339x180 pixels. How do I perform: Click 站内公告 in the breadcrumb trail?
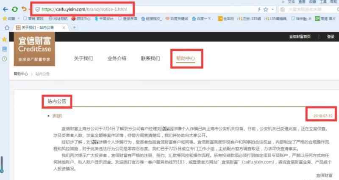(42, 74)
